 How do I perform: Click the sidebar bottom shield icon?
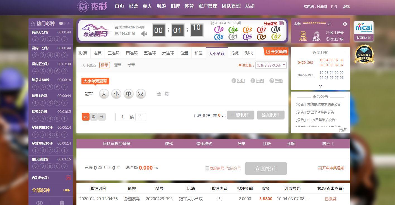[x=62, y=202]
